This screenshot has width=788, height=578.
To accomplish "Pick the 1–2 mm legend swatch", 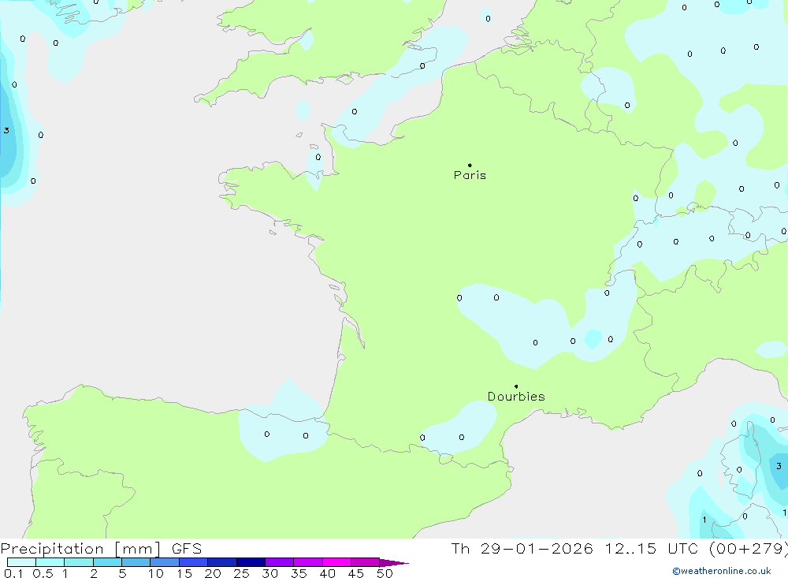I will [x=79, y=562].
